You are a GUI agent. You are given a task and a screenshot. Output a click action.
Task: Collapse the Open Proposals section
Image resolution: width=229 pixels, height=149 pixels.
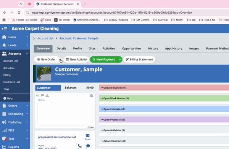pos(102,120)
